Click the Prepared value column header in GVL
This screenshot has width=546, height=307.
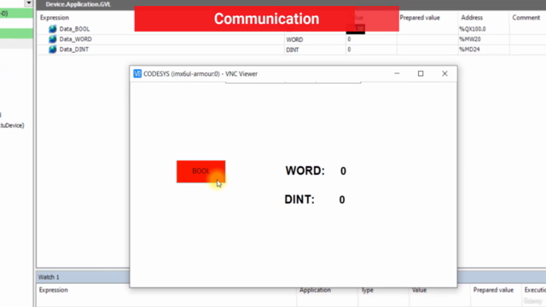[x=420, y=17]
